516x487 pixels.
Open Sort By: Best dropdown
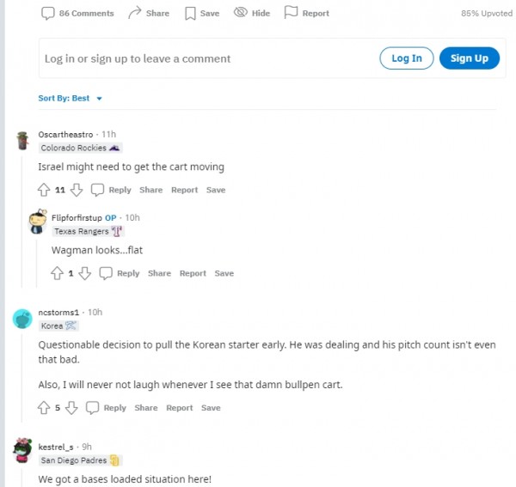(71, 98)
